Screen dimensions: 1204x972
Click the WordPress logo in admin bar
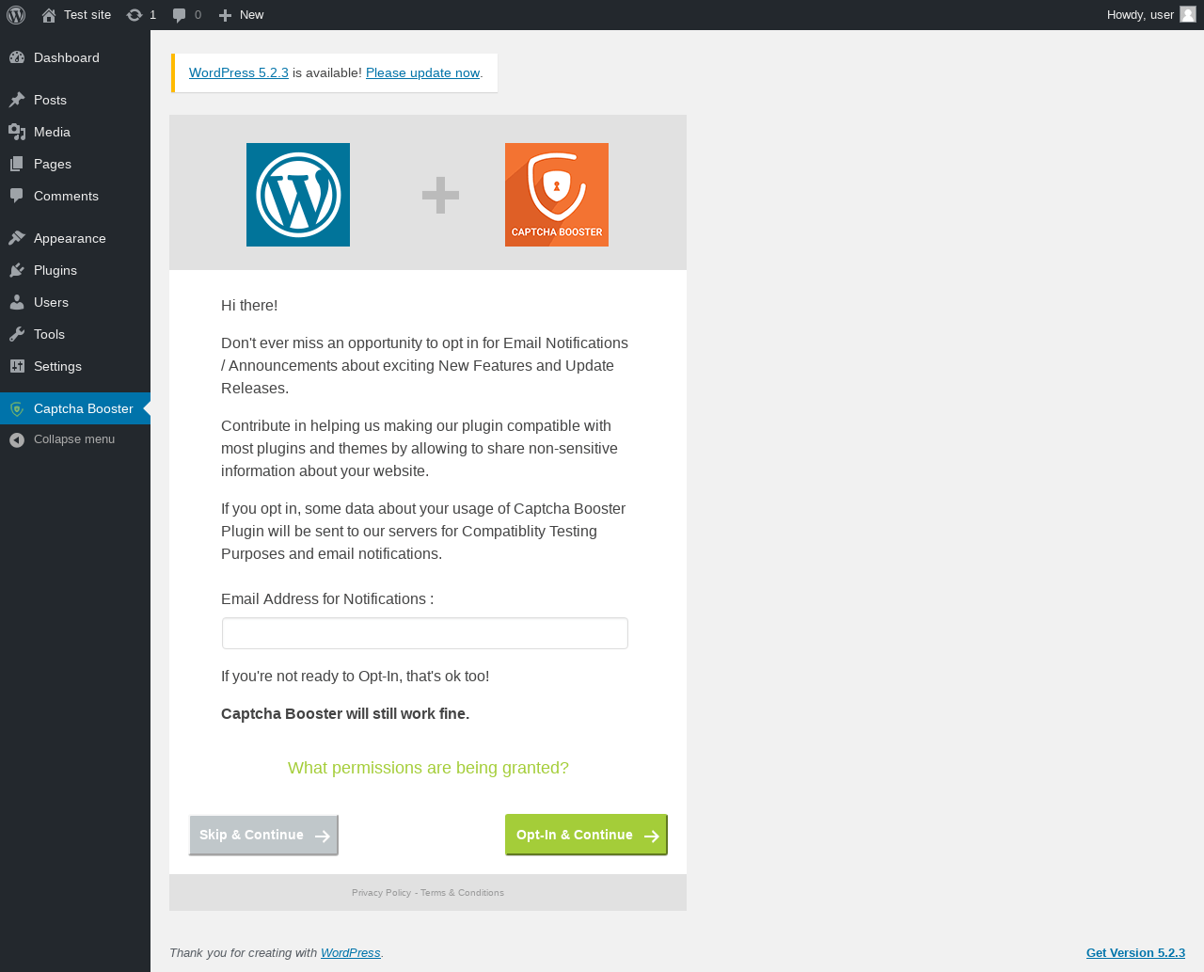16,15
